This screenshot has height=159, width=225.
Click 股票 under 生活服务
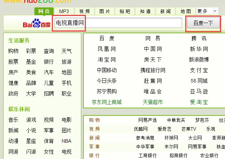13,62
